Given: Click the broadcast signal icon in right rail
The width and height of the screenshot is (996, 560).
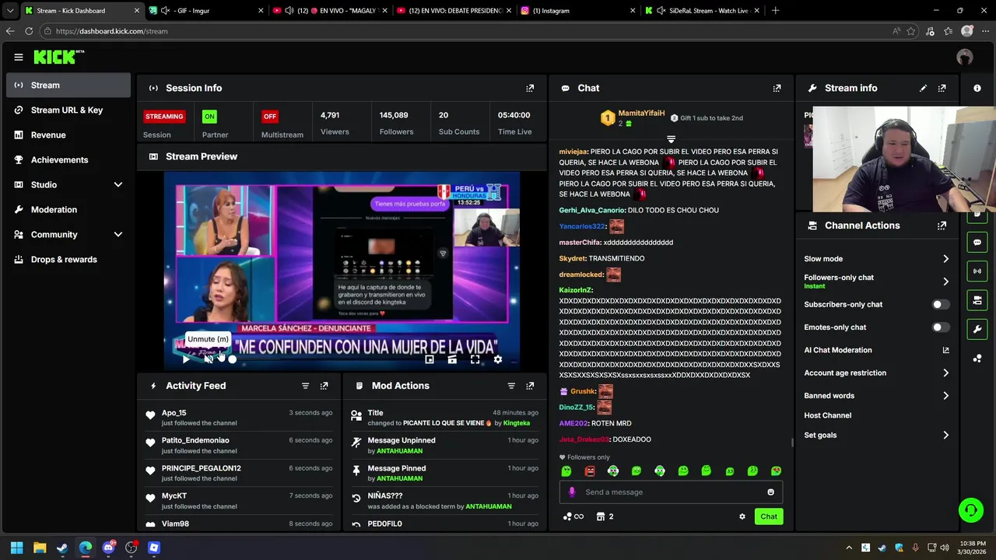Looking at the screenshot, I should coord(977,271).
